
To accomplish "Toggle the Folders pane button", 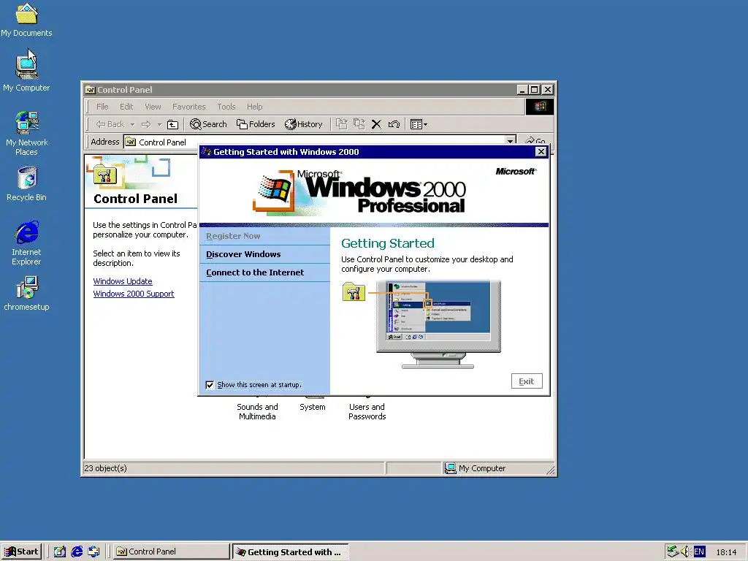I will tap(256, 124).
